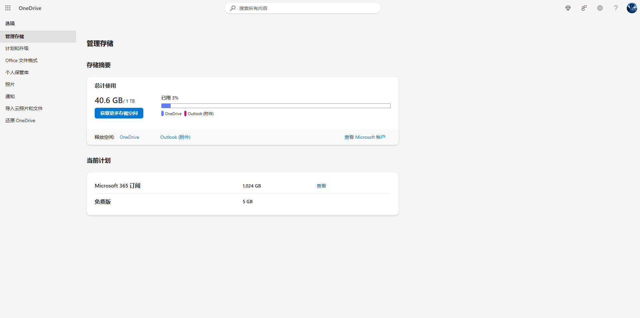Open the app launcher grid icon
640x318 pixels.
coord(8,8)
